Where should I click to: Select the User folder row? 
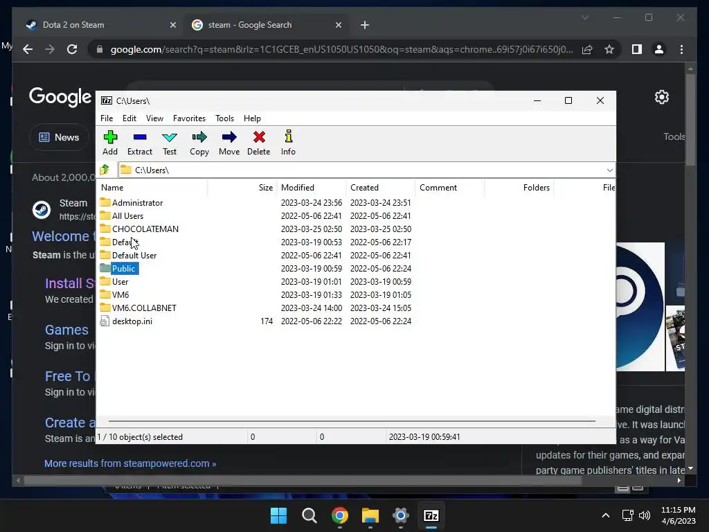pos(120,281)
